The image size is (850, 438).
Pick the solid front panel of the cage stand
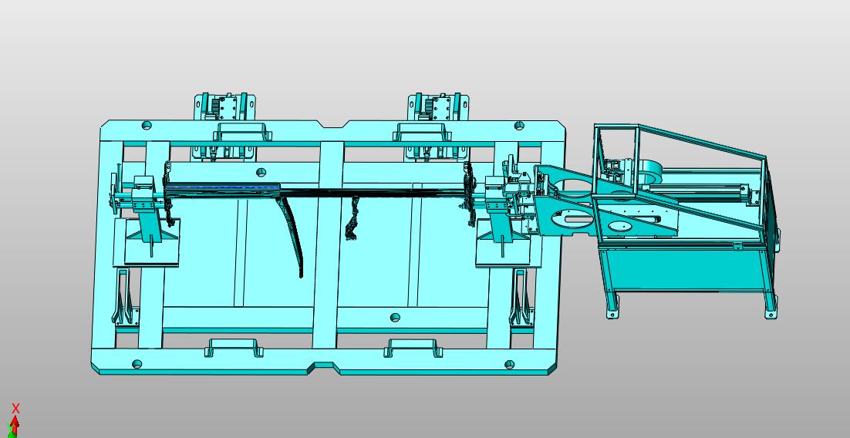683,270
